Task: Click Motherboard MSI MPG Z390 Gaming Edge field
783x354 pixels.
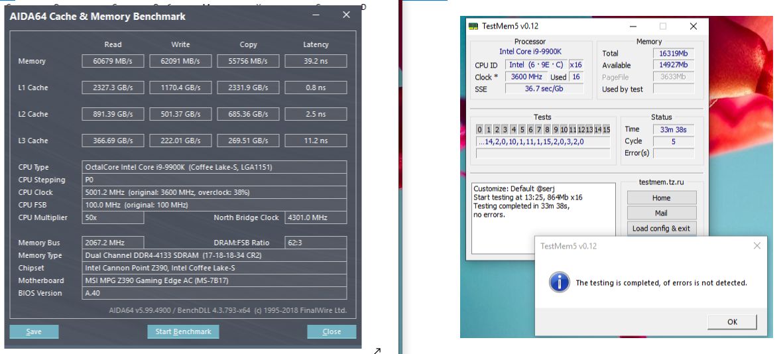Action: (x=214, y=280)
